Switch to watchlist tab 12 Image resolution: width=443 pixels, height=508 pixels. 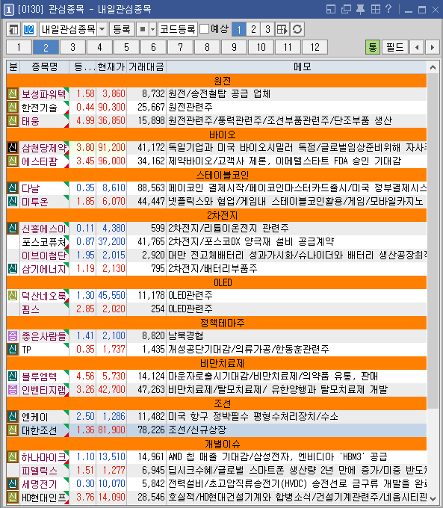coord(315,47)
